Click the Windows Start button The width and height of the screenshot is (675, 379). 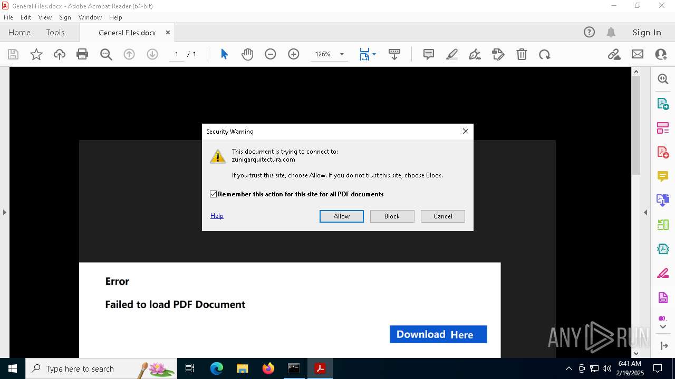(13, 368)
